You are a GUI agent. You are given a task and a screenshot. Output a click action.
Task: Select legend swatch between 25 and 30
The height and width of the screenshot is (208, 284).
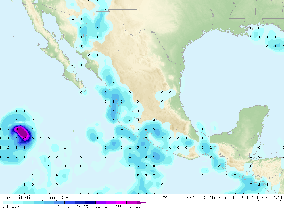(x=90, y=202)
